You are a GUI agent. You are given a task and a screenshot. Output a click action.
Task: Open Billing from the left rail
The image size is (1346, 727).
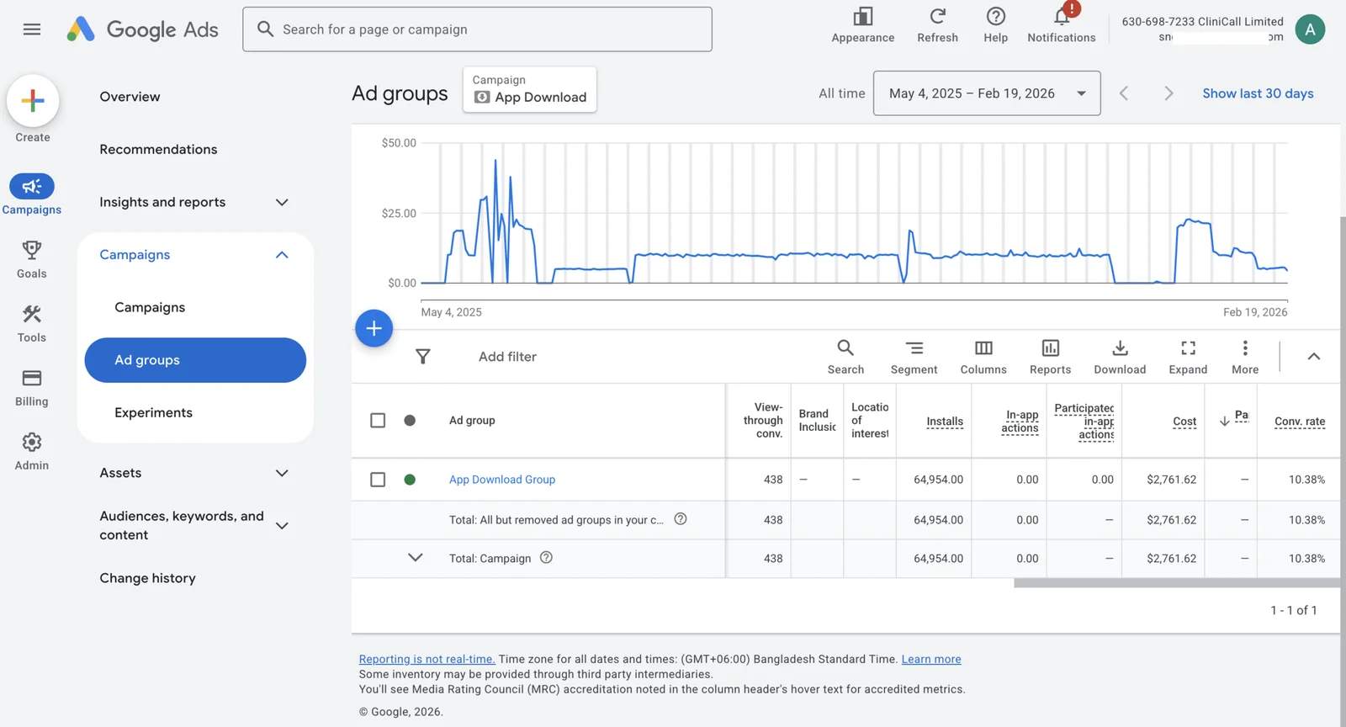[32, 387]
